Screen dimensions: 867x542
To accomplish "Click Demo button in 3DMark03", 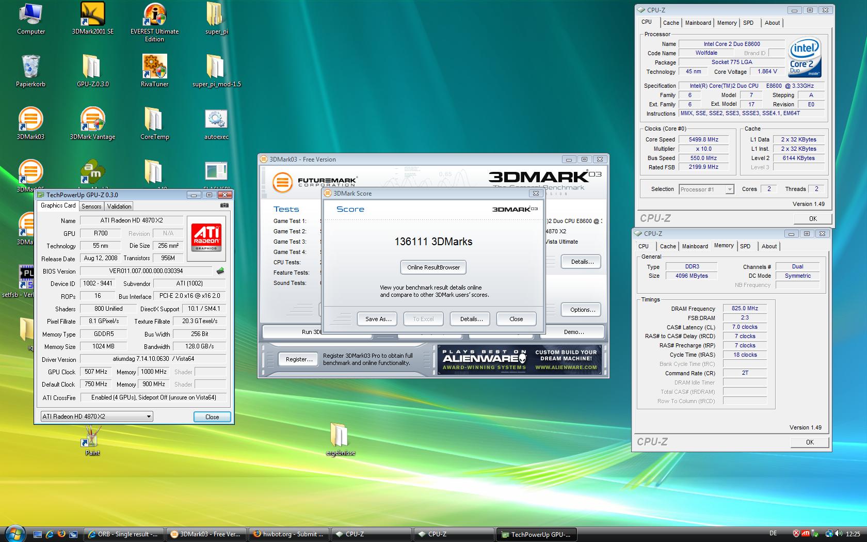I will tap(574, 332).
